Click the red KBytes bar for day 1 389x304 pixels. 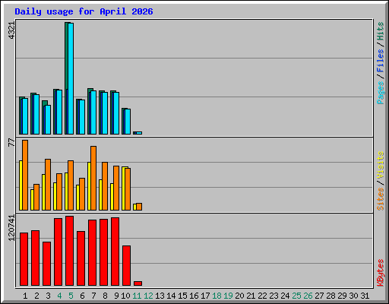pyautogui.click(x=24, y=259)
